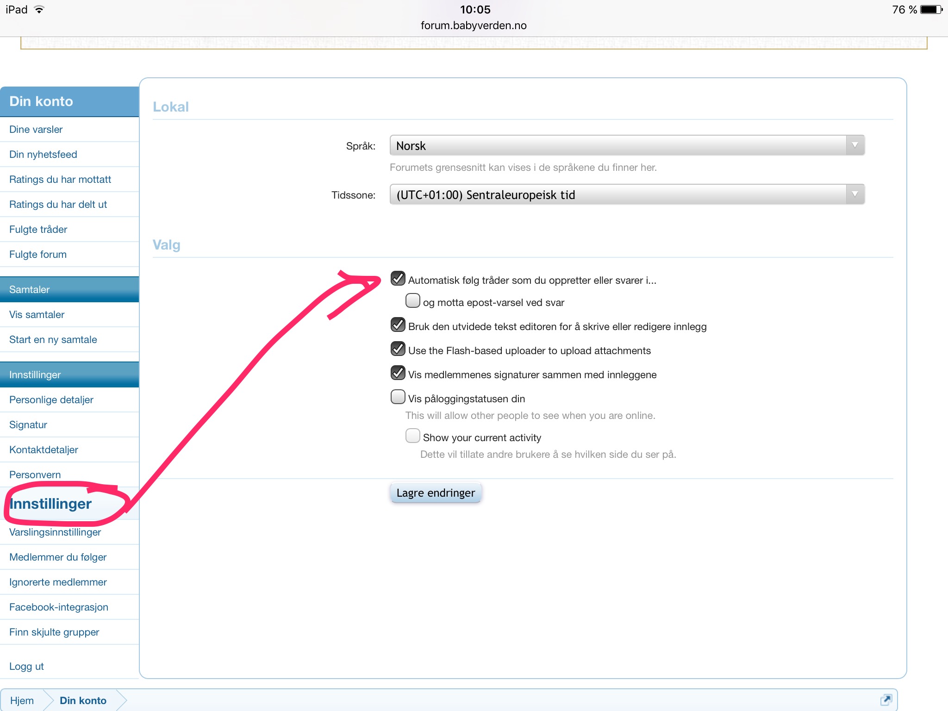
Task: Click the Språk dropdown arrow
Action: [854, 145]
